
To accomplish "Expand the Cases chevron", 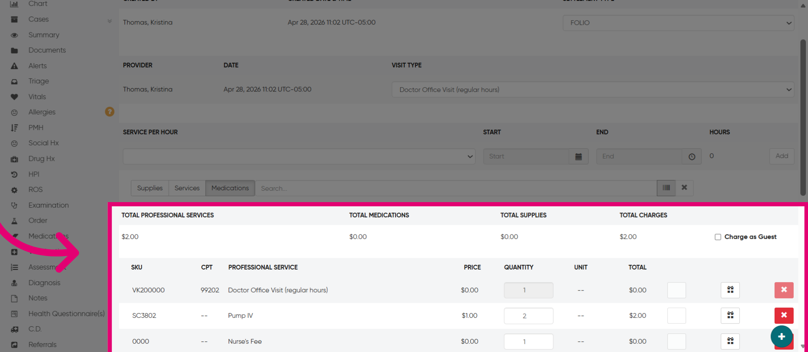I will point(109,21).
